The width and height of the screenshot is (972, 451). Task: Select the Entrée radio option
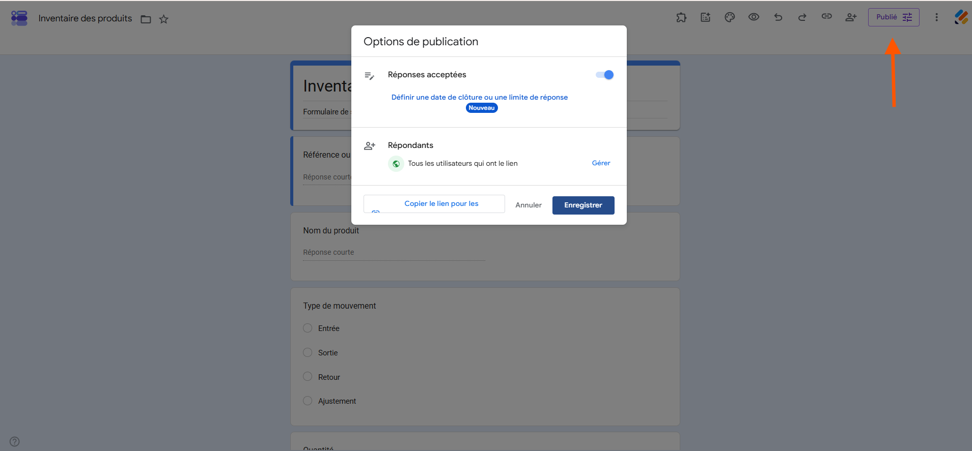click(x=308, y=328)
